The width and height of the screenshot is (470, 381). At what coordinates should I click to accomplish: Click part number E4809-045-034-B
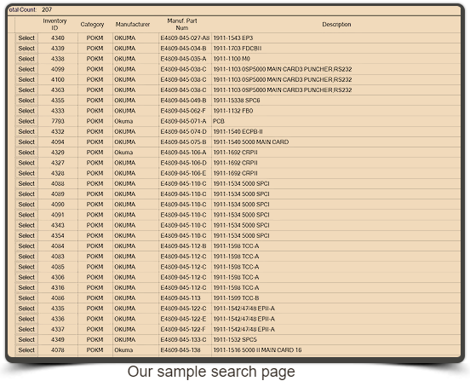tap(183, 49)
